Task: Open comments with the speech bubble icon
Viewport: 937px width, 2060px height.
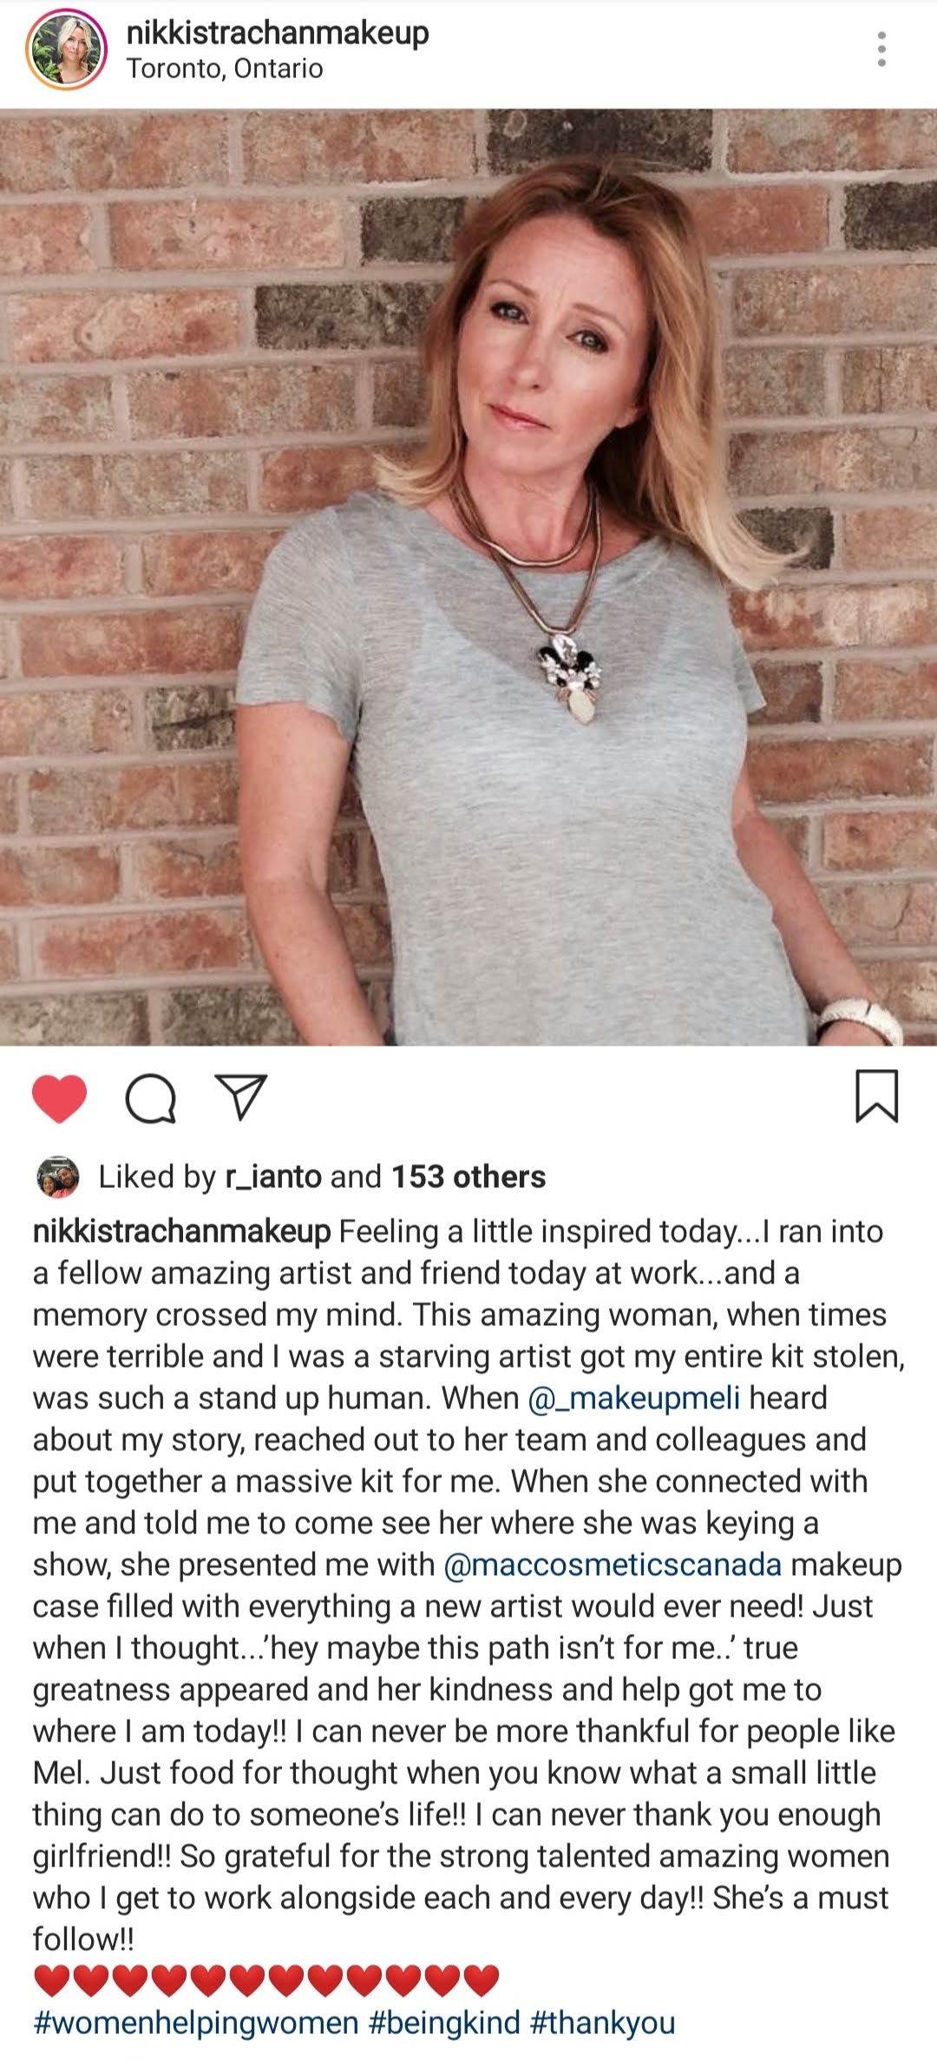Action: [x=151, y=1099]
